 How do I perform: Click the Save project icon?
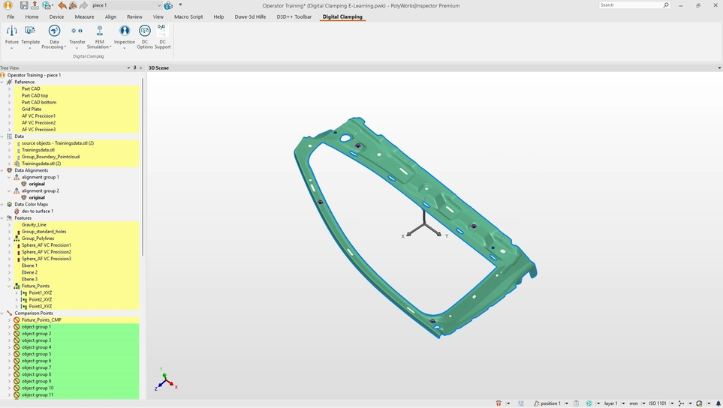pyautogui.click(x=24, y=5)
